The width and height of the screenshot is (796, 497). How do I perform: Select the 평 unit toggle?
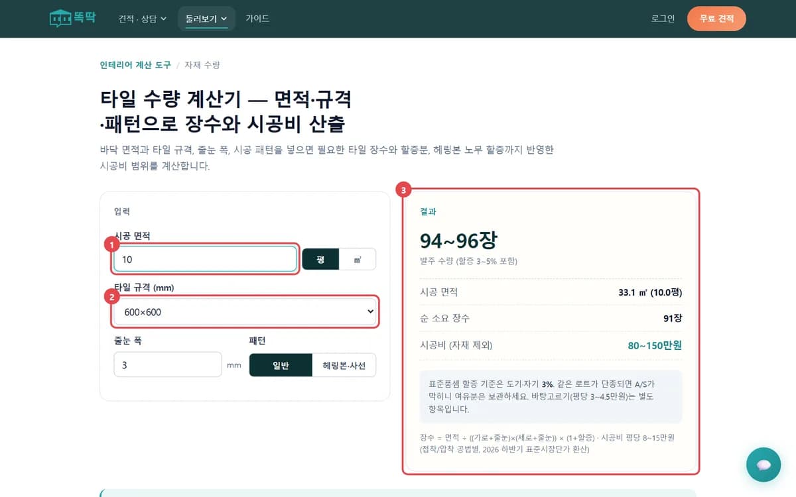[x=320, y=259]
